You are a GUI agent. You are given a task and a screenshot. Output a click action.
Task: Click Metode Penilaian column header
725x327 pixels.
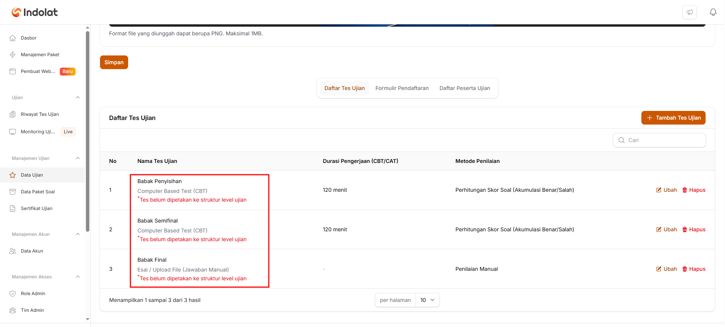[x=478, y=161]
